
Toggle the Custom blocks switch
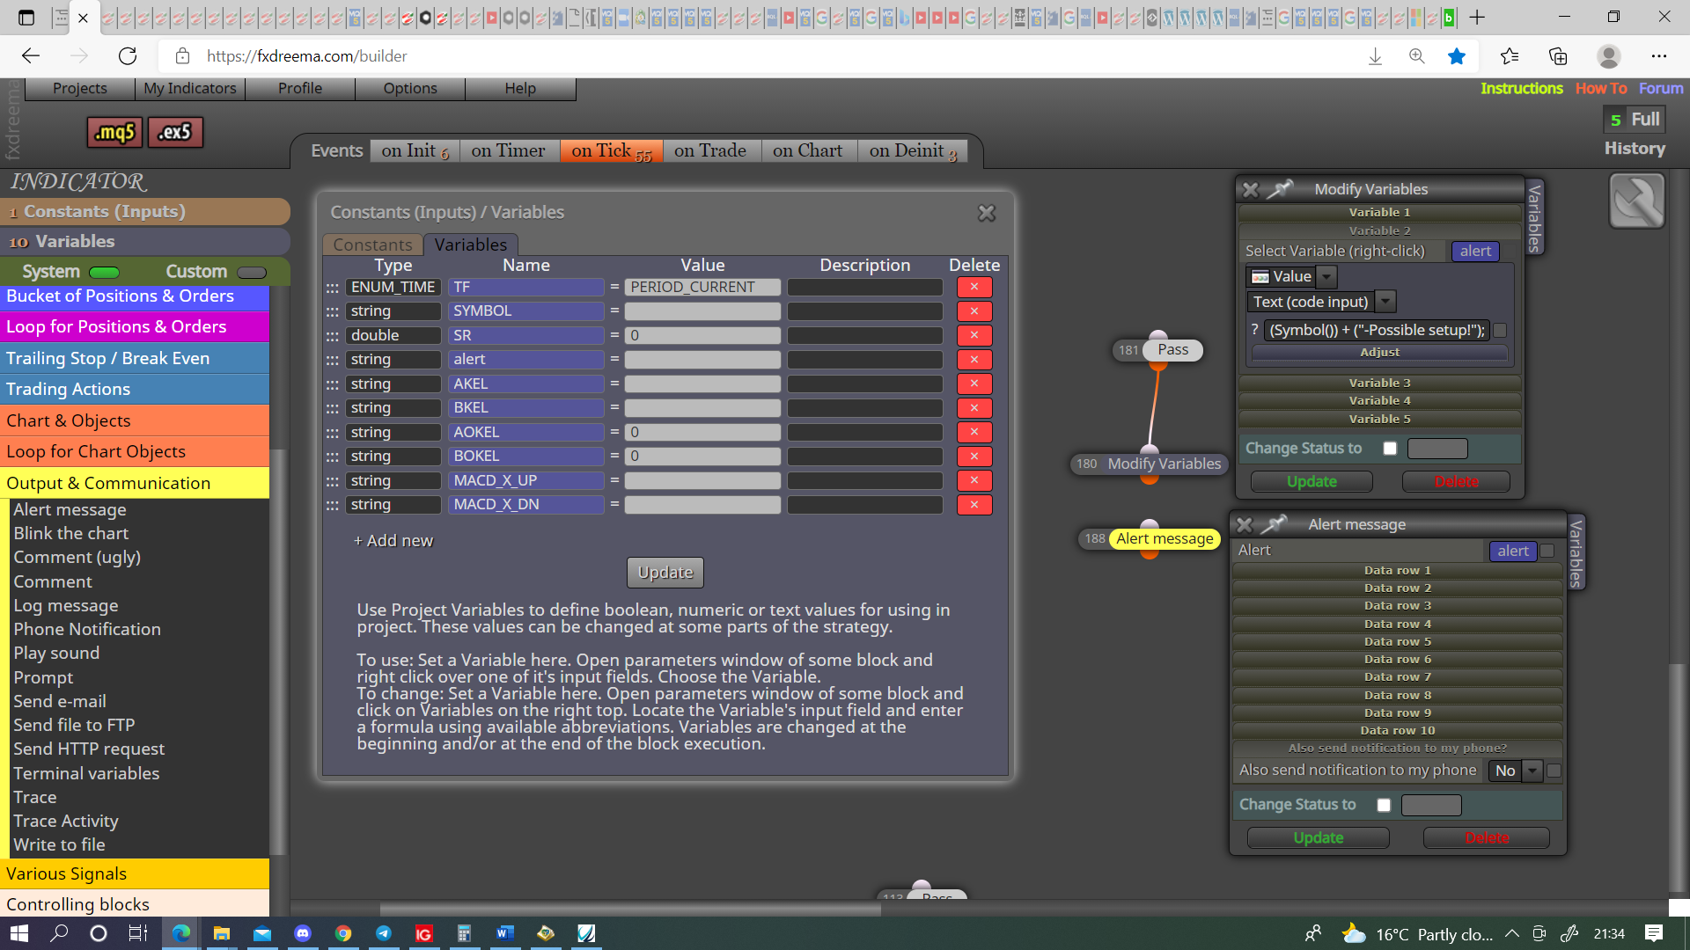pyautogui.click(x=252, y=272)
